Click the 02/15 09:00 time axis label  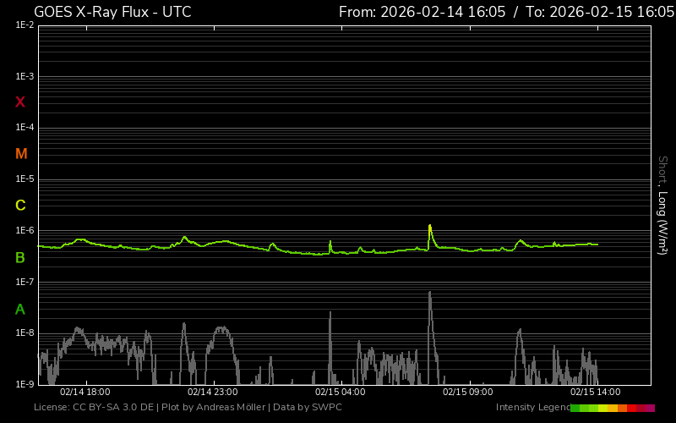(x=467, y=392)
